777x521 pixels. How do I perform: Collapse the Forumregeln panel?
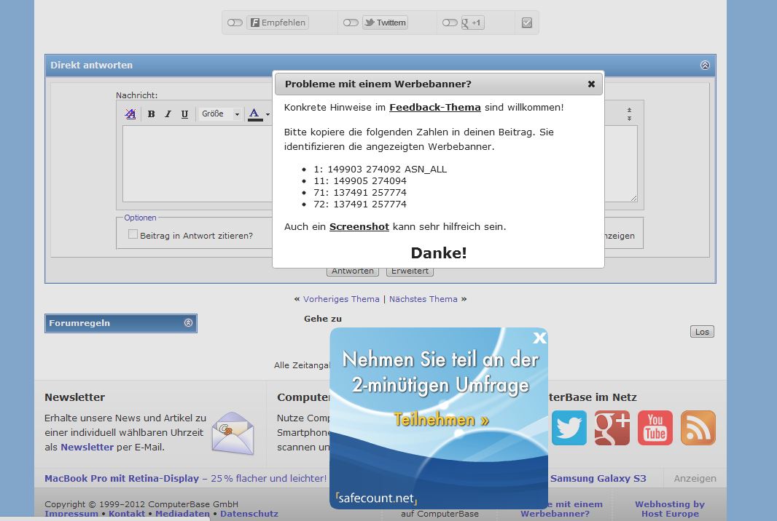tap(188, 322)
